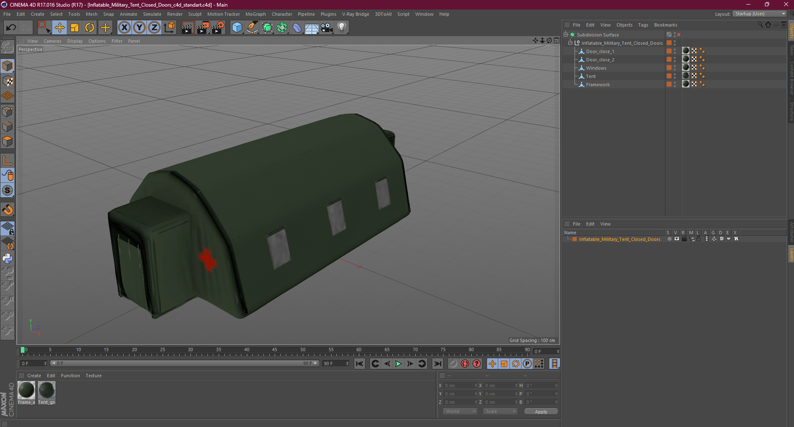
Task: Click Render View clapperboard icon
Action: pos(188,28)
